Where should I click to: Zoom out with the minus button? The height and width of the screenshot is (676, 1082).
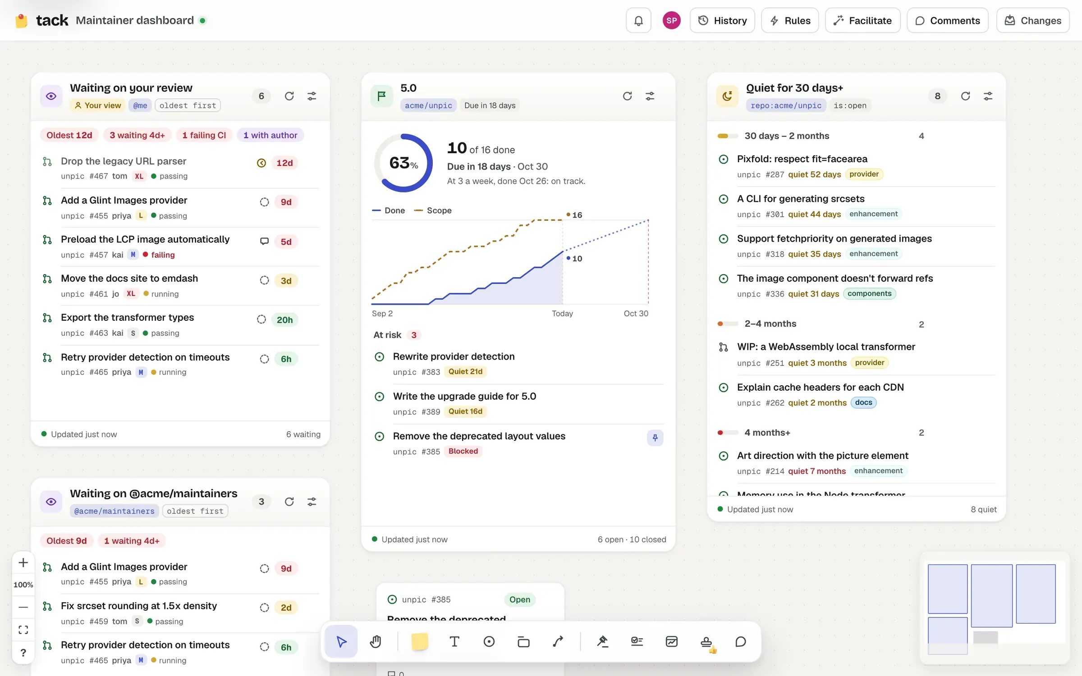(x=23, y=607)
